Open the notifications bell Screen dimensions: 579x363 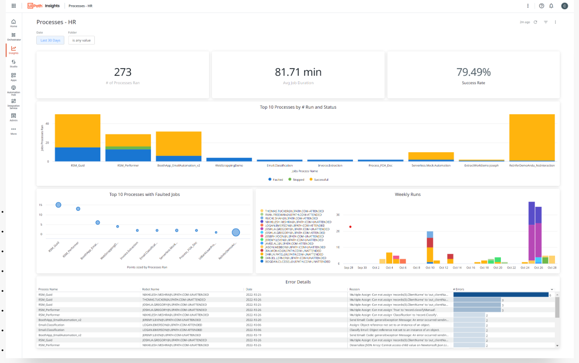pos(552,6)
